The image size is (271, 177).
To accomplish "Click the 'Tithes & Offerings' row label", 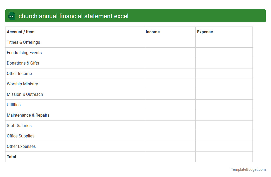I will click(23, 42).
